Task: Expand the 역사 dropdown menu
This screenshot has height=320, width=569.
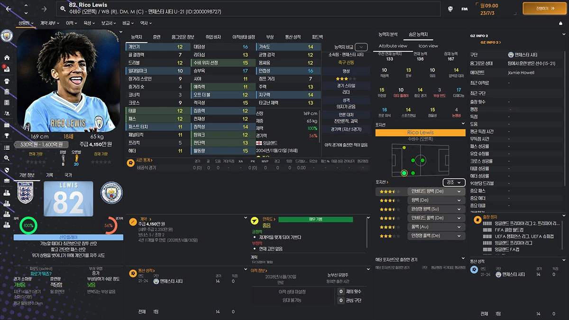Action: pos(146,23)
